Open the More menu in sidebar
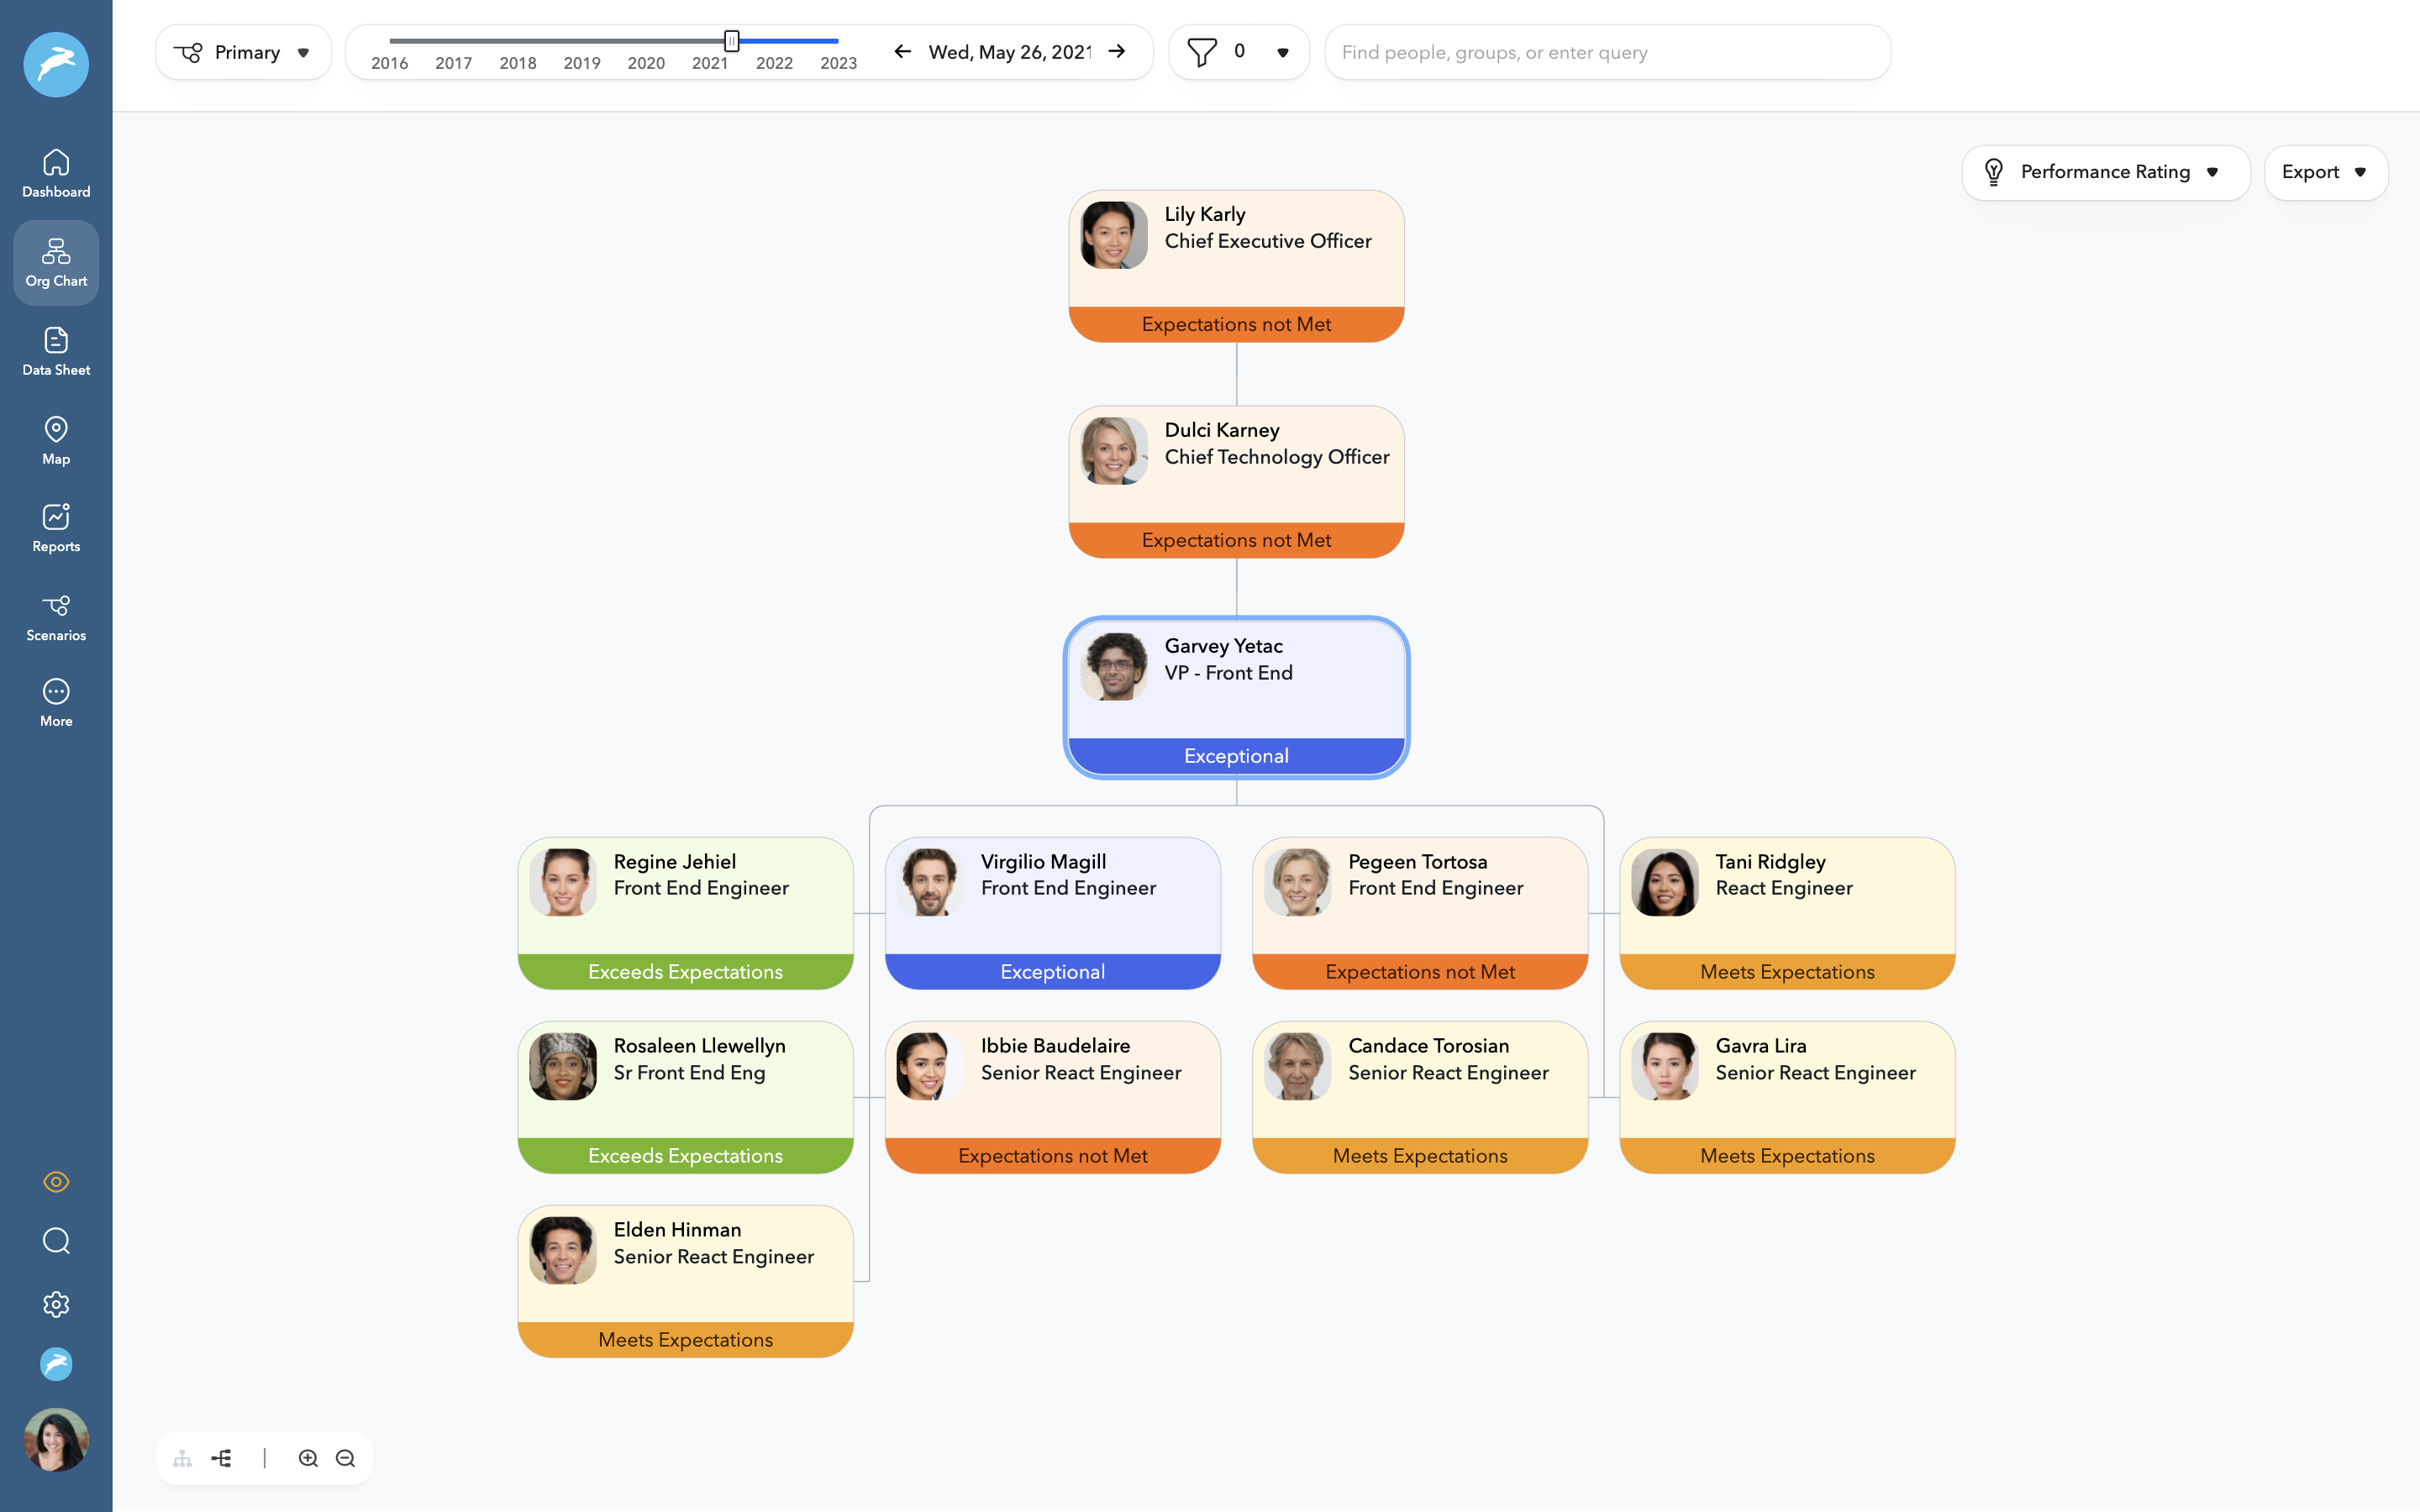 click(x=56, y=702)
